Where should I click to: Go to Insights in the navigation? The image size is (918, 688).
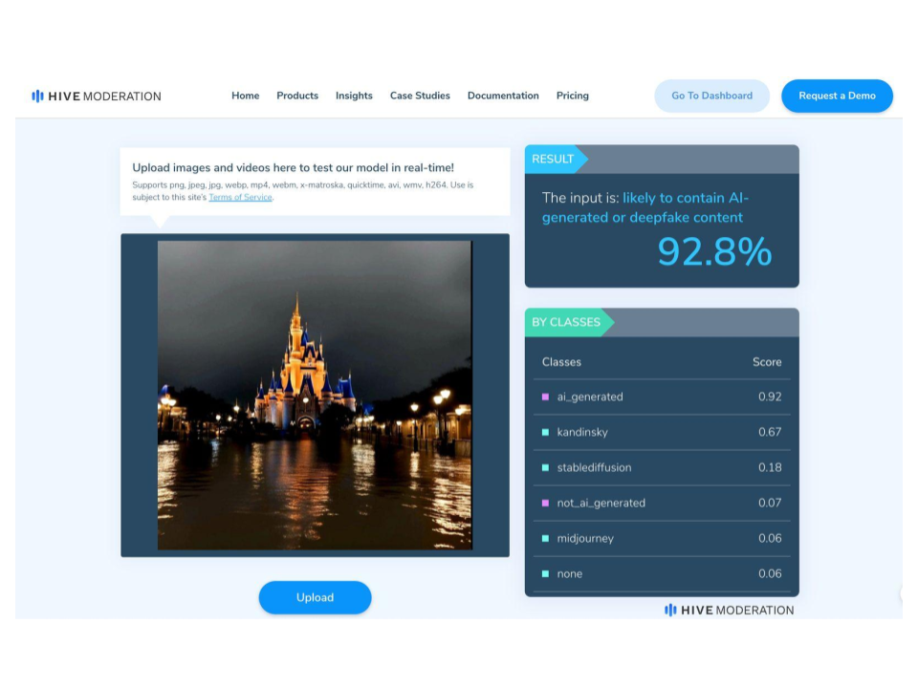354,96
